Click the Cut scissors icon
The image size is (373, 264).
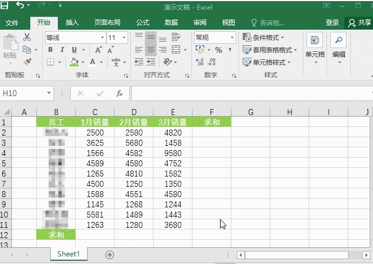click(x=27, y=37)
